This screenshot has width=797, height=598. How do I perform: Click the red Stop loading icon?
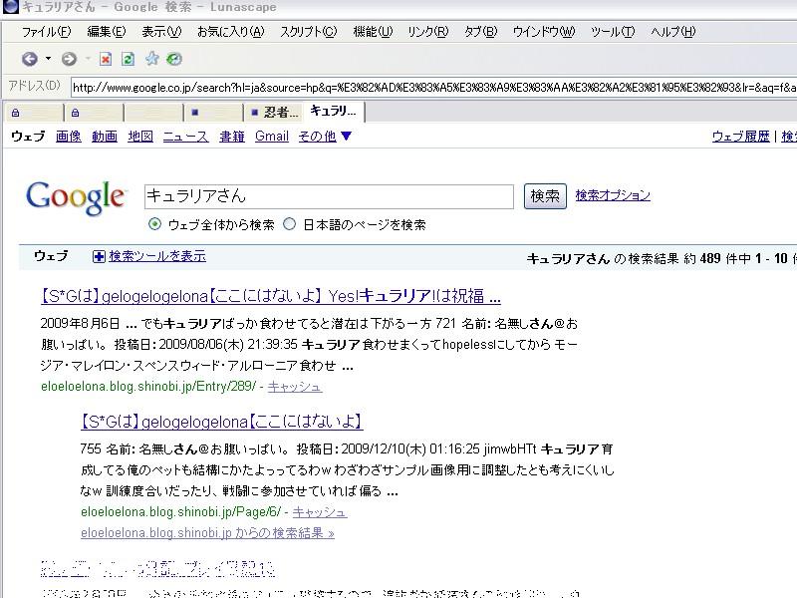[106, 59]
